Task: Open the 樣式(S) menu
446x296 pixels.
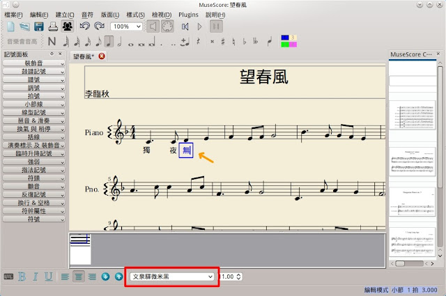Action: point(135,15)
